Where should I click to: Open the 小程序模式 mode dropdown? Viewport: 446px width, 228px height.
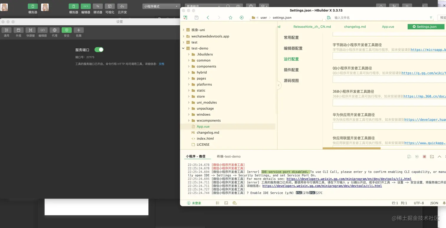point(161,6)
